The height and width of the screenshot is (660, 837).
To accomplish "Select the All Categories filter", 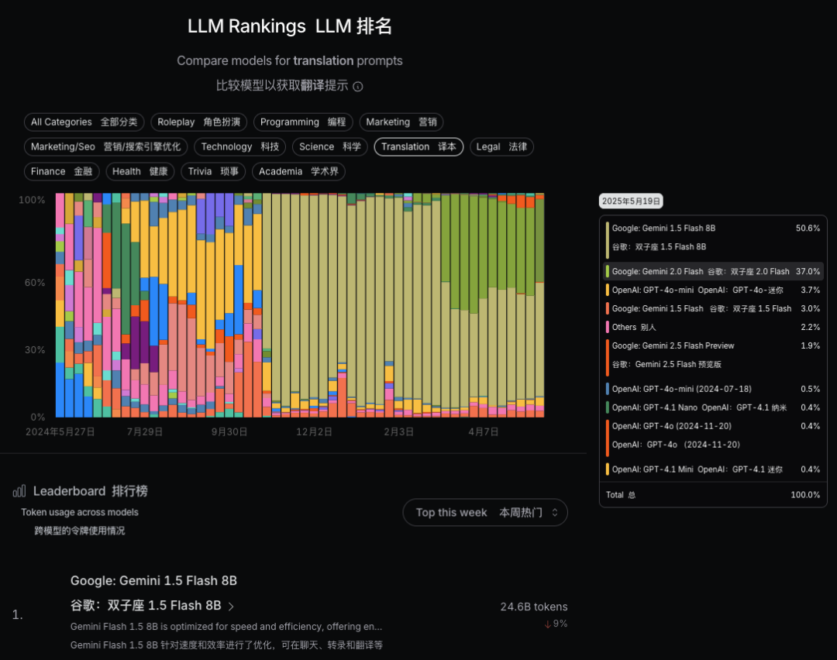I will 84,122.
